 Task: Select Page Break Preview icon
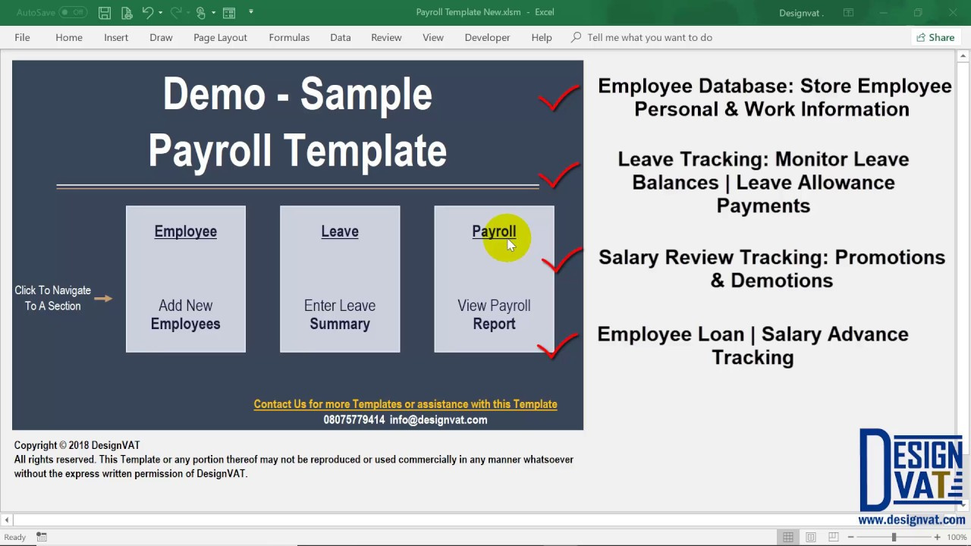[x=834, y=537]
